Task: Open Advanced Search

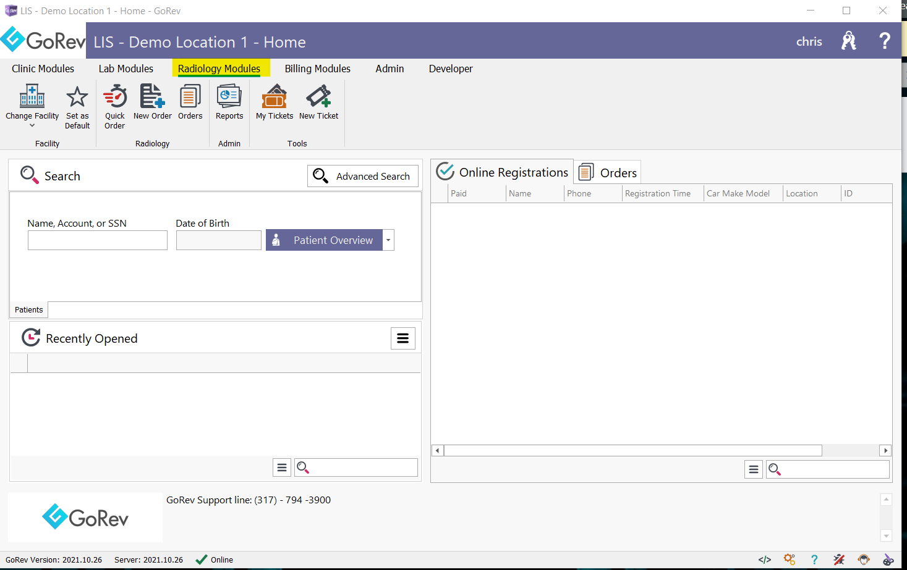Action: click(x=363, y=176)
